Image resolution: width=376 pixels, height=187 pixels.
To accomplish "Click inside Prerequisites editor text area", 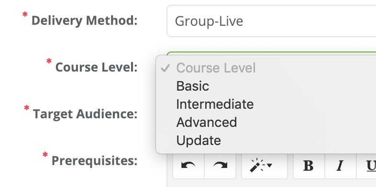I will pyautogui.click(x=271, y=183).
